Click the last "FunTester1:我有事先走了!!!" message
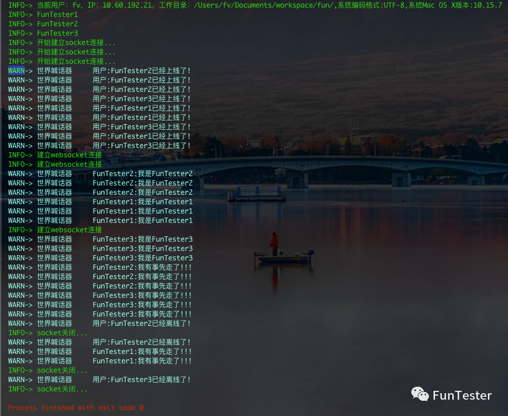Screen dimensions: 508x416 coord(142,361)
